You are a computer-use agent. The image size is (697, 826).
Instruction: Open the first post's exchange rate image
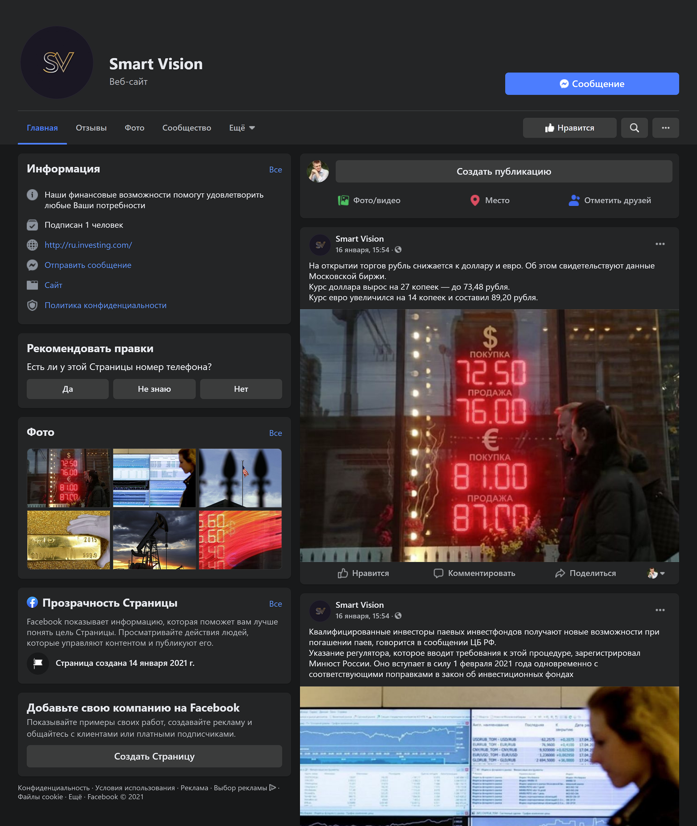[x=489, y=435]
